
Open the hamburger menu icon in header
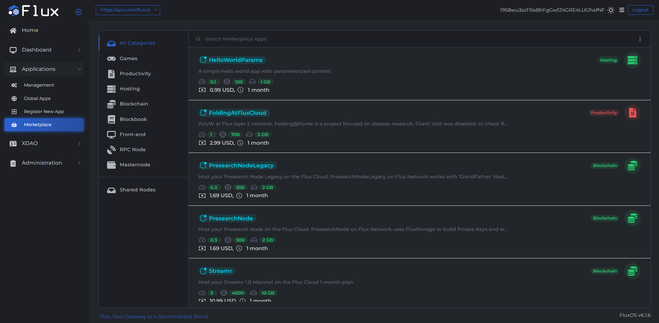[622, 10]
